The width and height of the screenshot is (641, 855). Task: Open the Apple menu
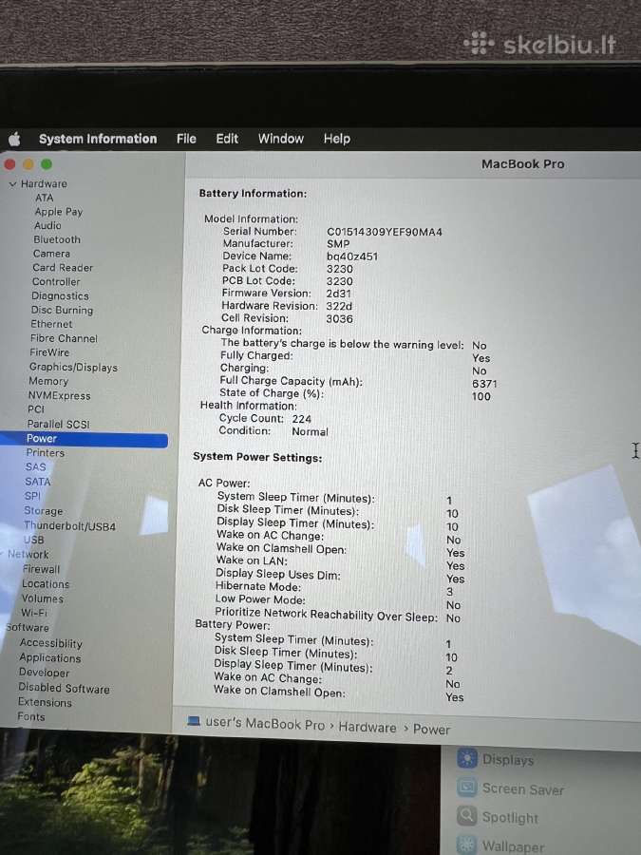pos(14,139)
